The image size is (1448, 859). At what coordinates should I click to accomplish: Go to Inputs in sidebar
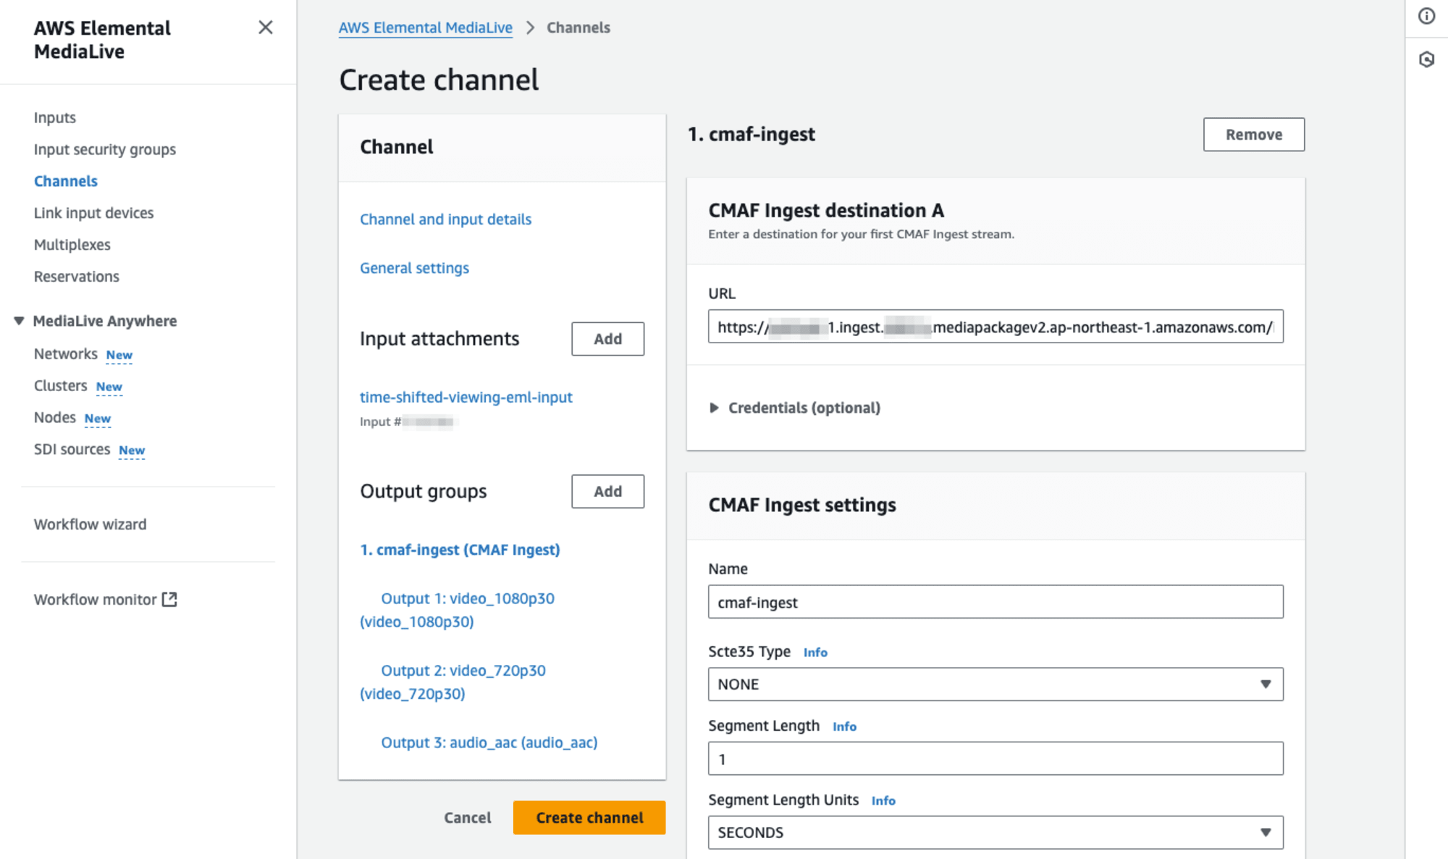pos(55,117)
